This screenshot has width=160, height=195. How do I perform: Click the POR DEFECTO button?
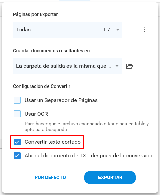[50, 177]
